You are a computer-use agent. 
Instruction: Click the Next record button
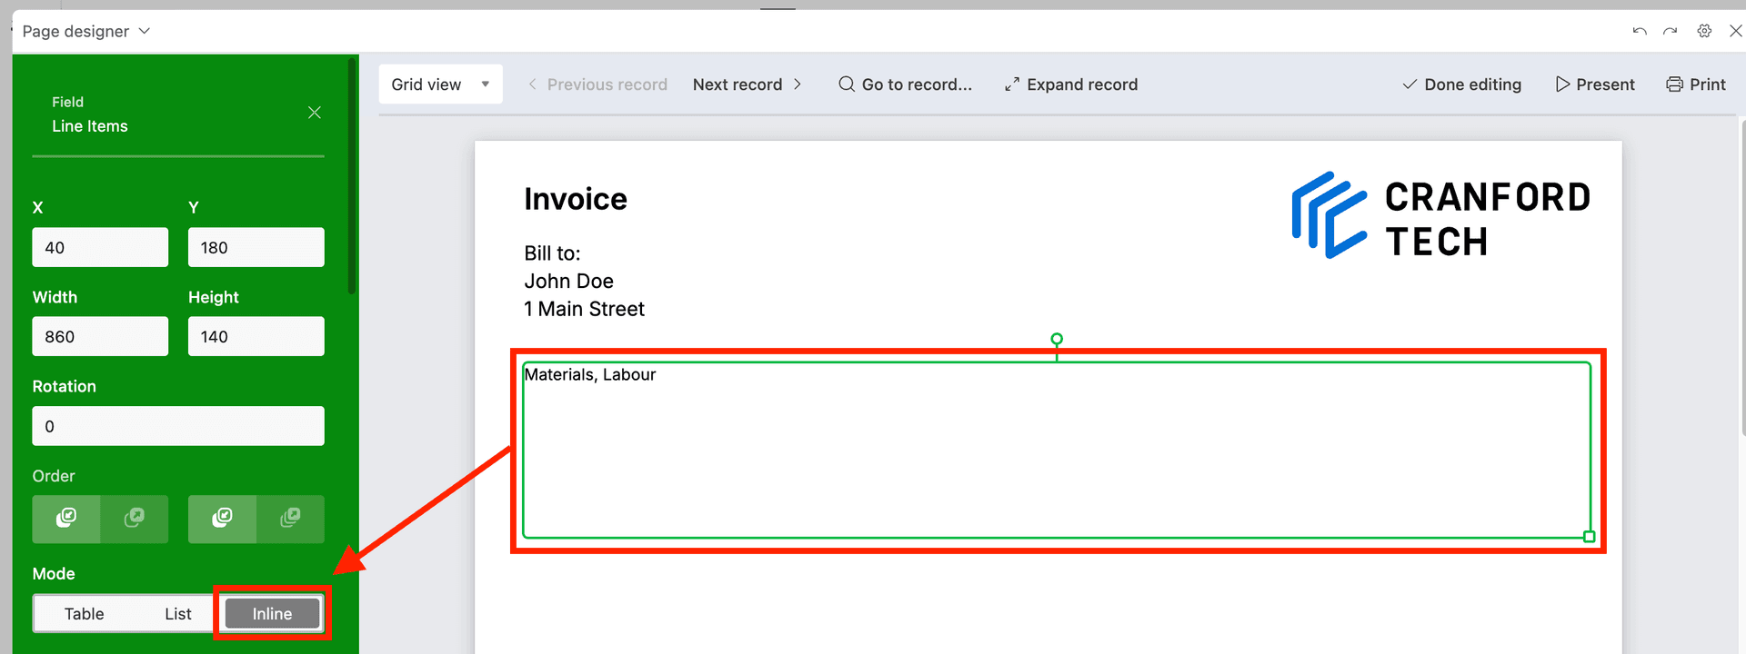point(748,84)
